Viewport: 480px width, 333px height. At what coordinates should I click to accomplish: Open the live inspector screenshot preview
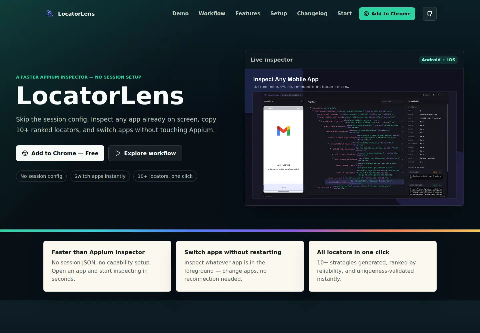point(354,137)
